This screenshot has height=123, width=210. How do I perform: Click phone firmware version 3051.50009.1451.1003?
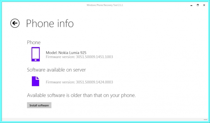pyautogui.click(x=79, y=57)
